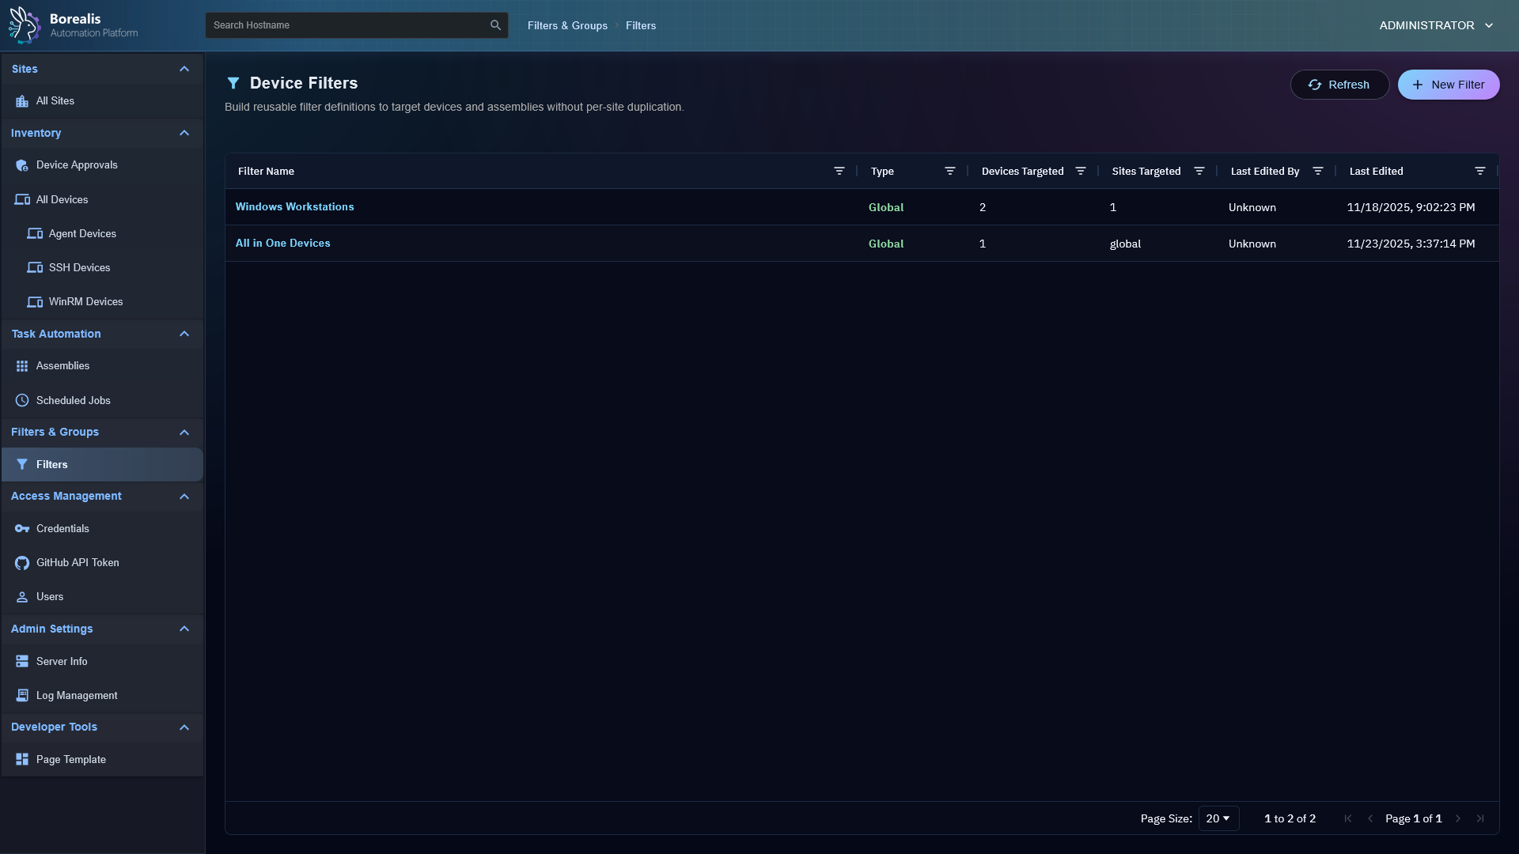Open the ADMINISTRATOR user menu

(x=1435, y=25)
